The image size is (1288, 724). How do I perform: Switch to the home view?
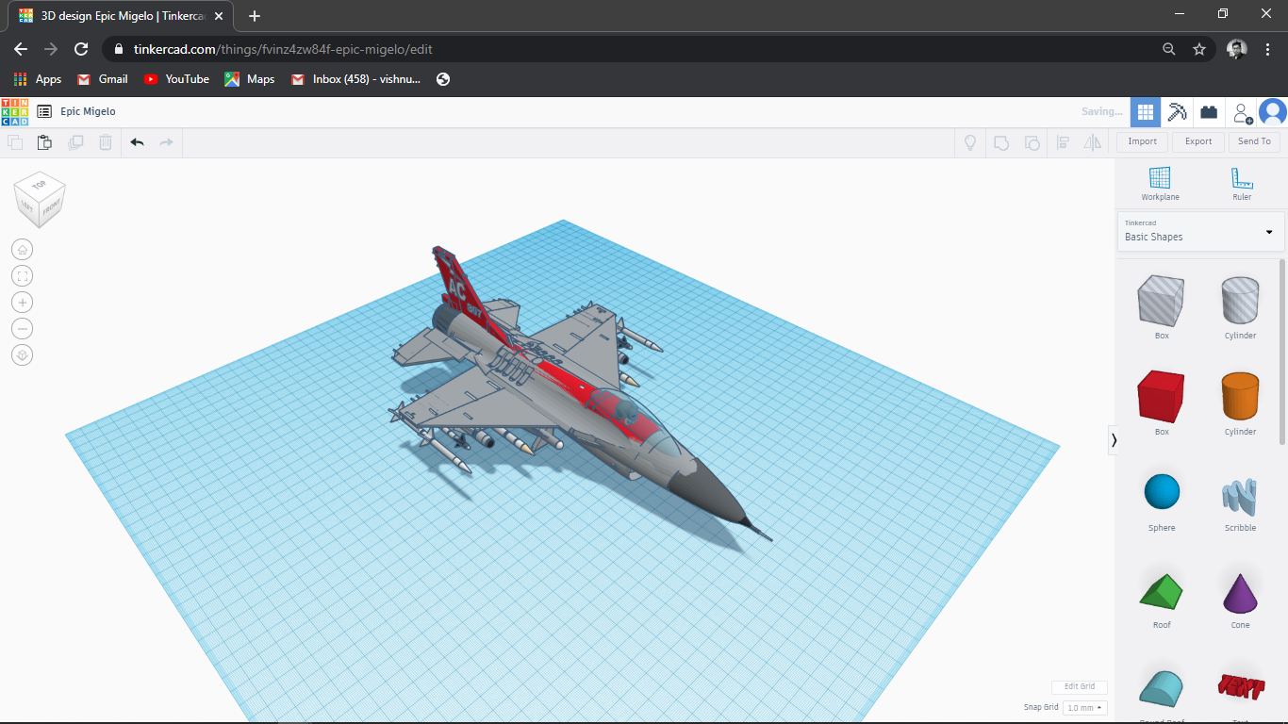(22, 249)
